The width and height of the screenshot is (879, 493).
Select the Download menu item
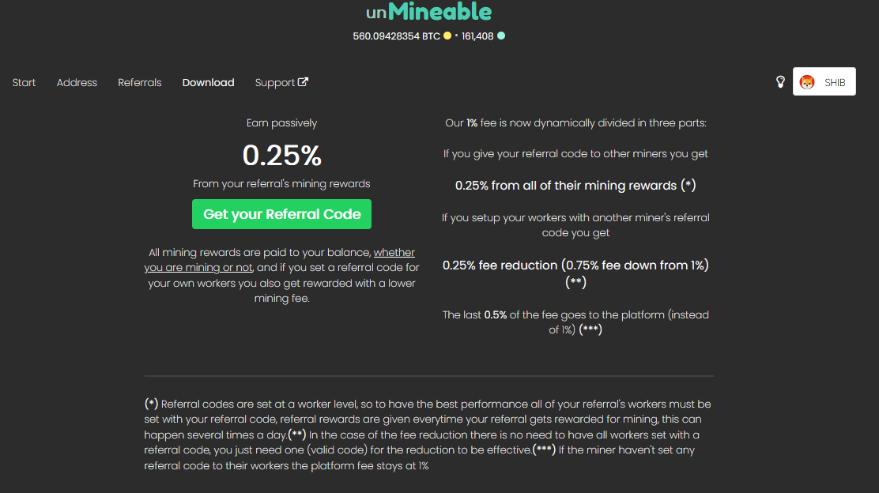click(x=208, y=83)
